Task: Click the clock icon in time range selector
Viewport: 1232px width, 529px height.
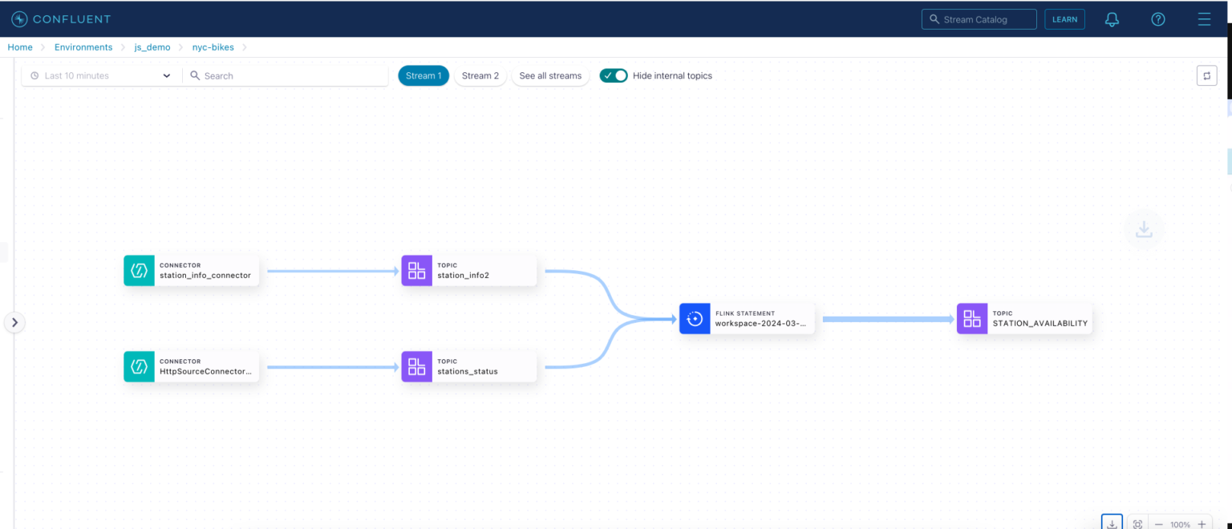Action: pyautogui.click(x=34, y=76)
